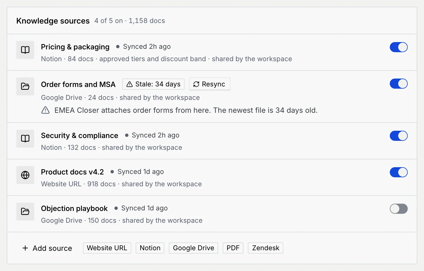Screen dimensions: 424x271
Task: Open the Order forms and MSA title
Action: point(78,84)
